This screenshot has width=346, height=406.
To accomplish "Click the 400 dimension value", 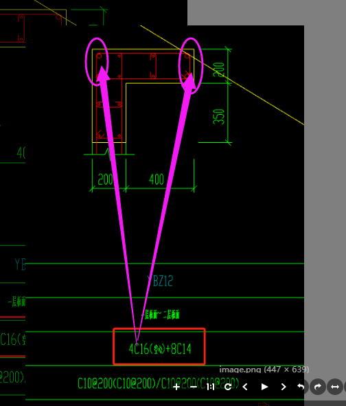I will [157, 179].
